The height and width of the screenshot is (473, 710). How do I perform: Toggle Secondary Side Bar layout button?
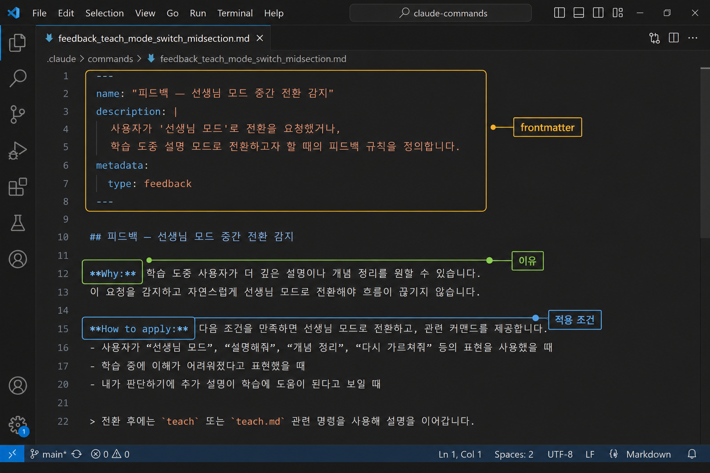point(598,13)
